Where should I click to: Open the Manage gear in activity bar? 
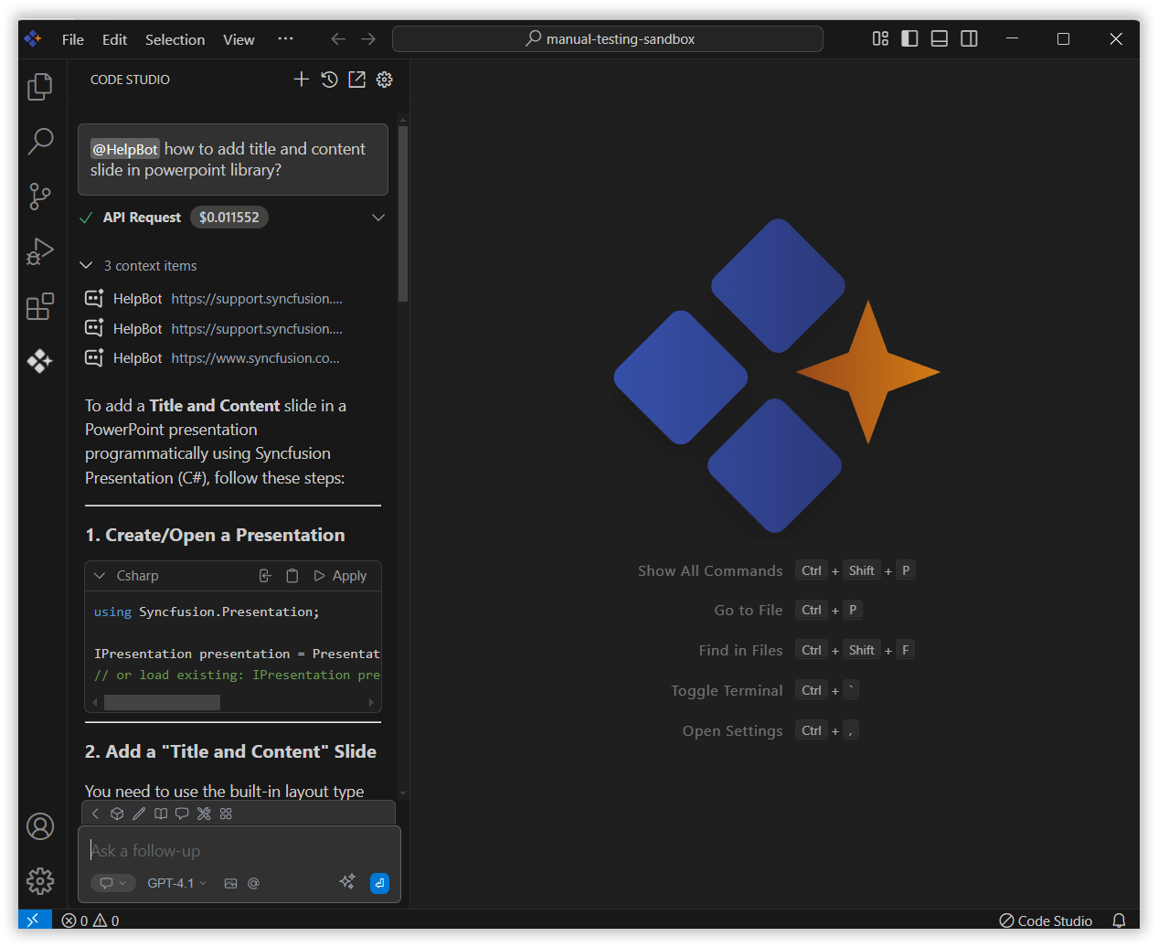tap(40, 881)
